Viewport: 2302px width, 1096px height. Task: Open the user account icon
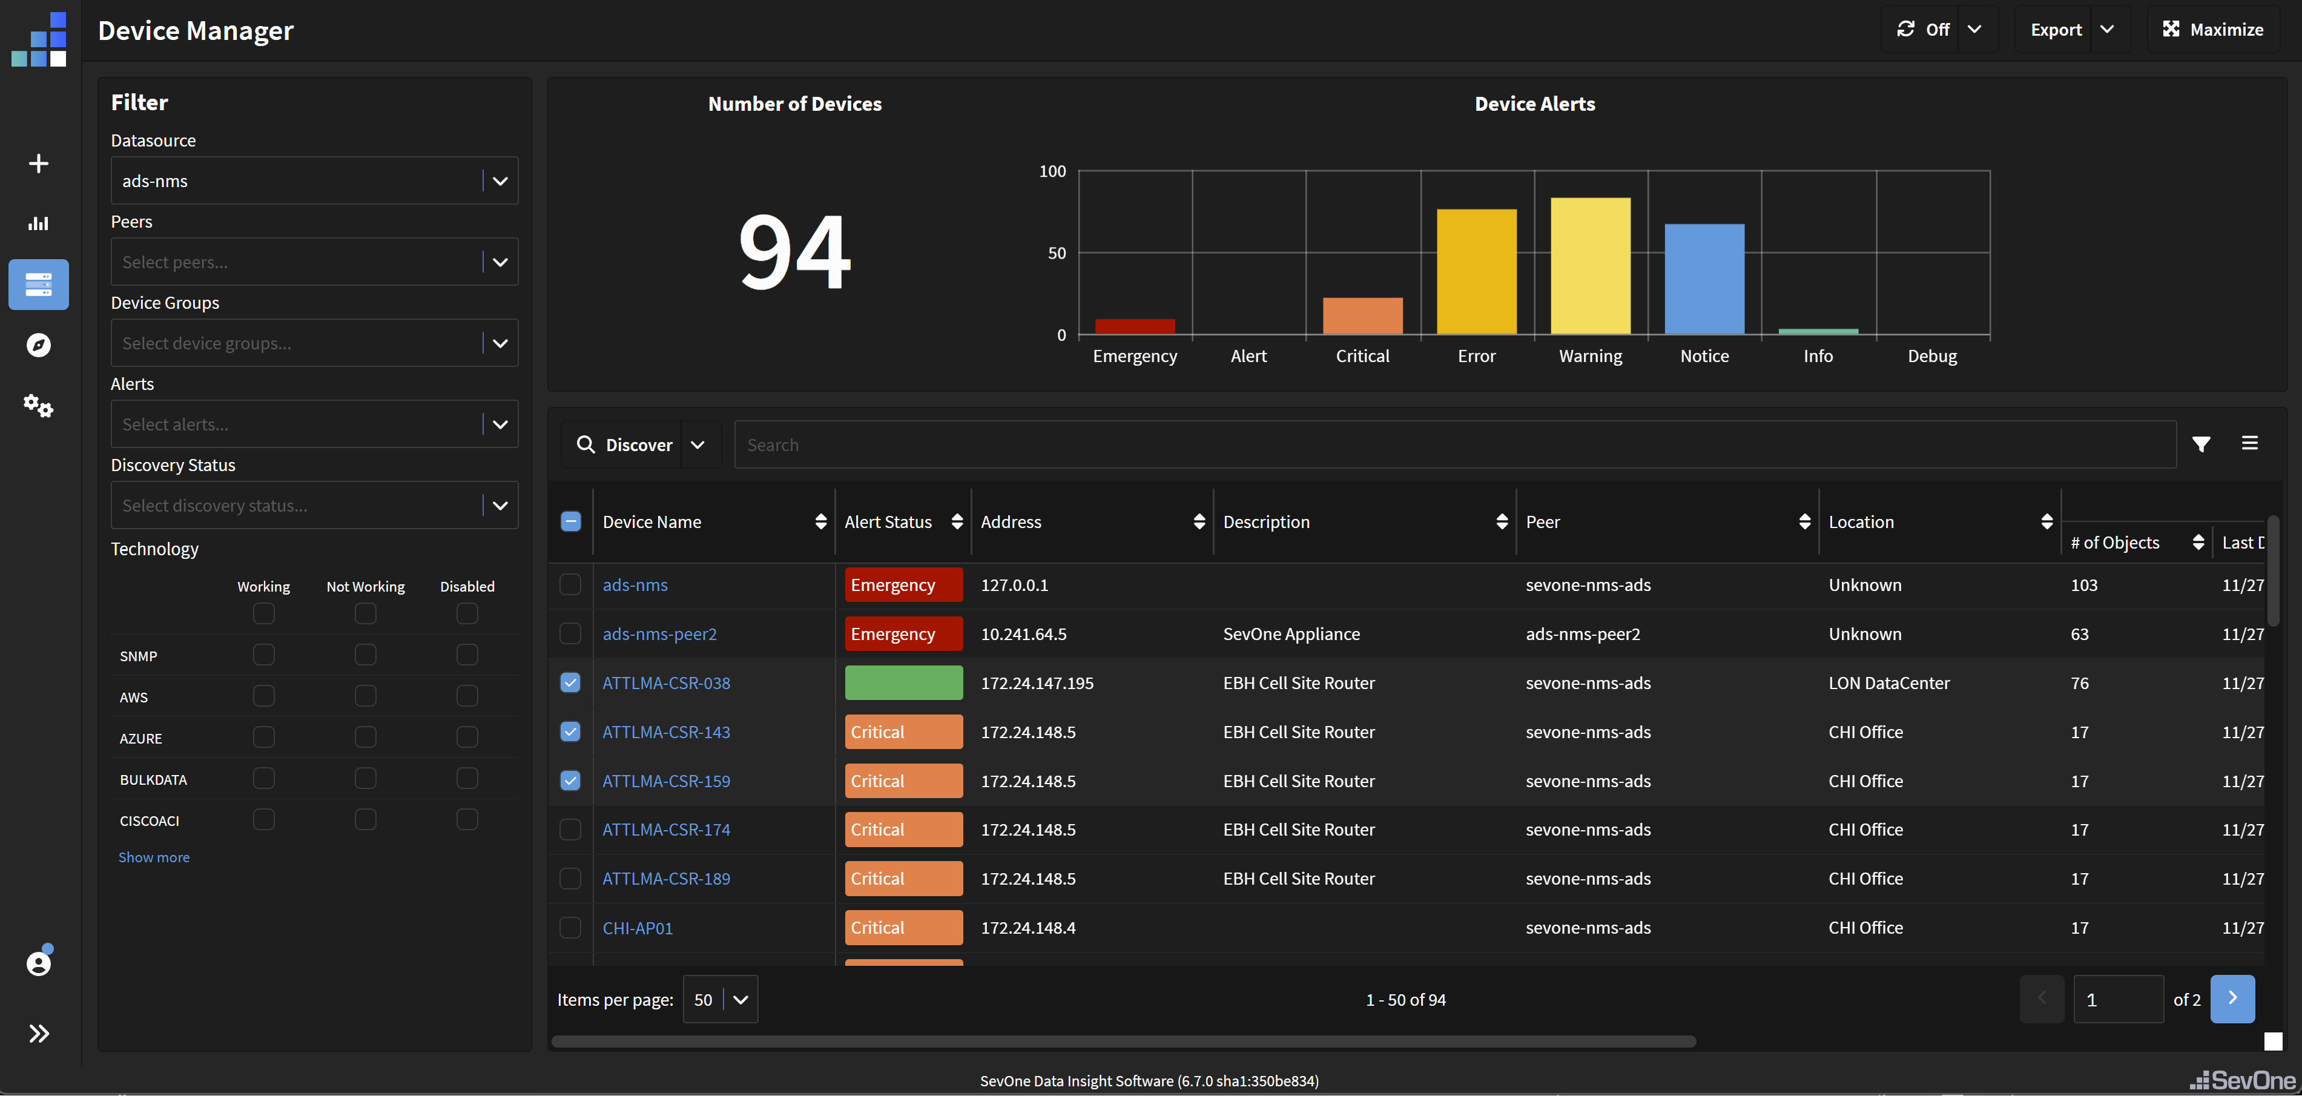38,963
